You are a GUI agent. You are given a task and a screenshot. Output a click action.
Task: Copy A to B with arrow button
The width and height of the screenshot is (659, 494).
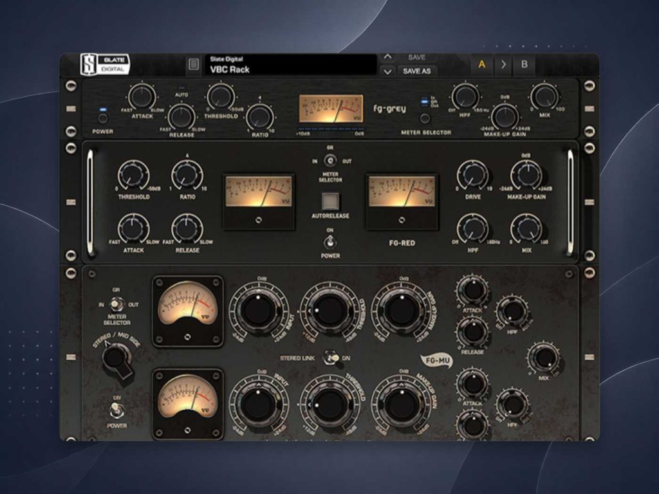tap(503, 65)
